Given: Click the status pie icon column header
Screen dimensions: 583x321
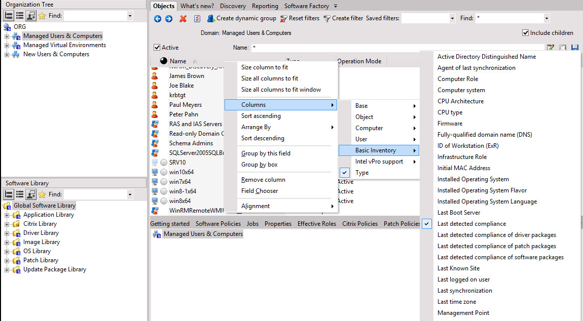Looking at the screenshot, I should tap(163, 61).
